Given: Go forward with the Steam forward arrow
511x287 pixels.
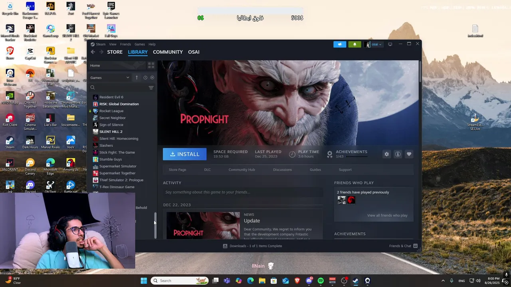Looking at the screenshot, I should [101, 52].
